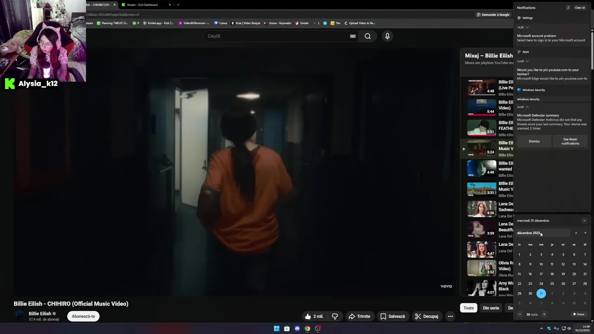This screenshot has height=334, width=594.
Task: Expand the 14:20 Microsoft account notification chevron
Action: point(527,27)
